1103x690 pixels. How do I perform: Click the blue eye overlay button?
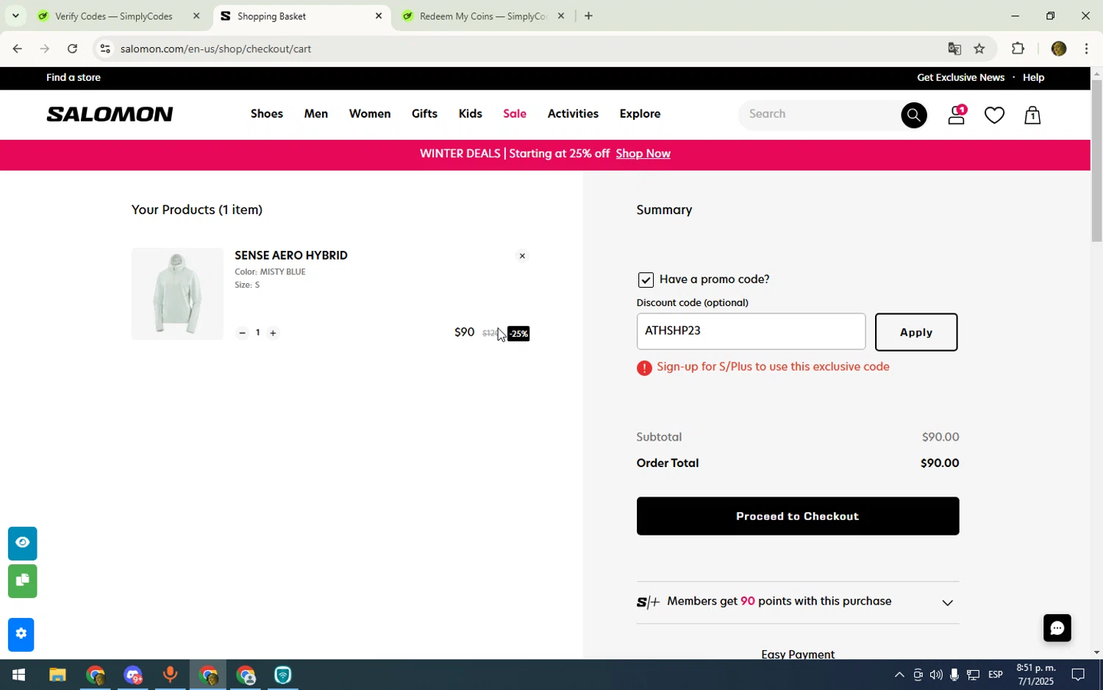[x=22, y=543]
